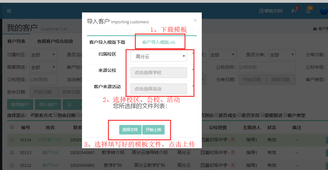
Task: Click the hamburger menu icon
Action: pyautogui.click(x=9, y=11)
